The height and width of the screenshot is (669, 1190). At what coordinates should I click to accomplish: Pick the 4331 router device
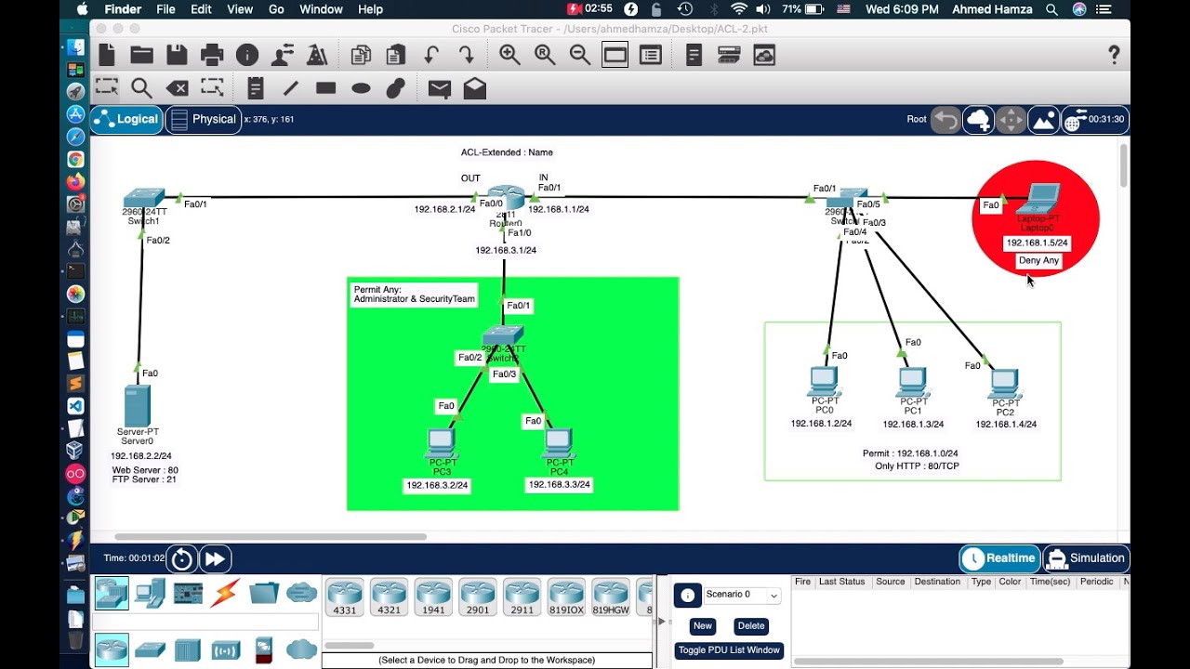[x=344, y=596]
